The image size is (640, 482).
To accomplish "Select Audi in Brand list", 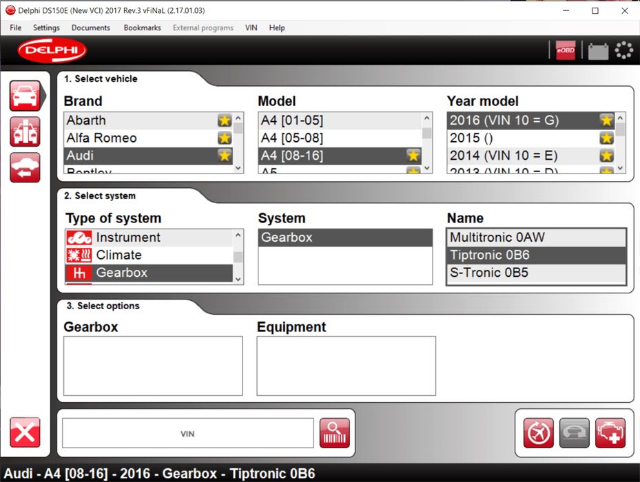I will (148, 156).
